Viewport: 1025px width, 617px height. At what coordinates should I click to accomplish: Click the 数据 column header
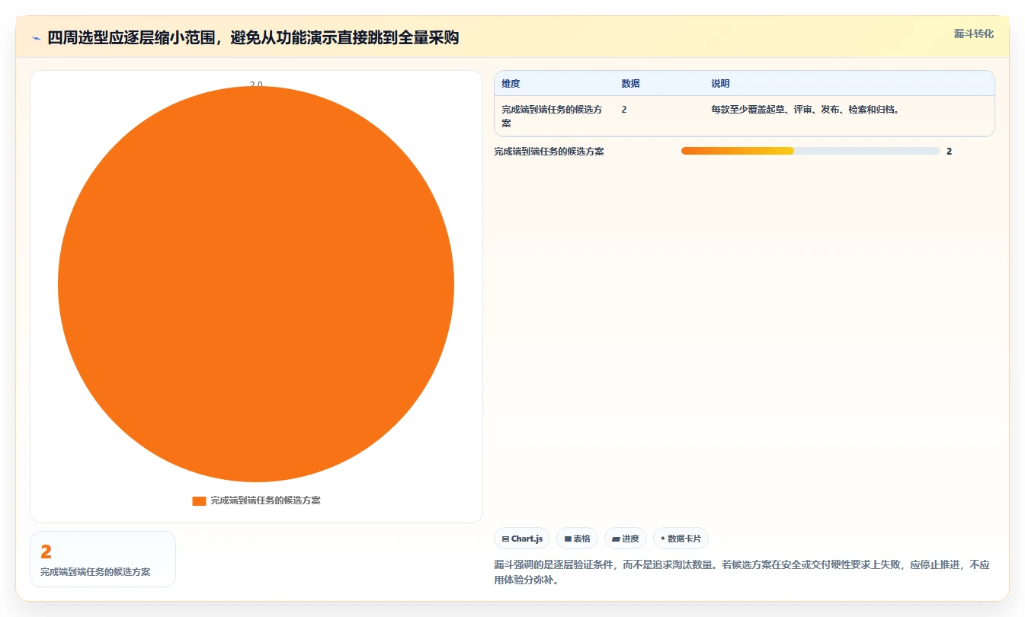tap(630, 84)
